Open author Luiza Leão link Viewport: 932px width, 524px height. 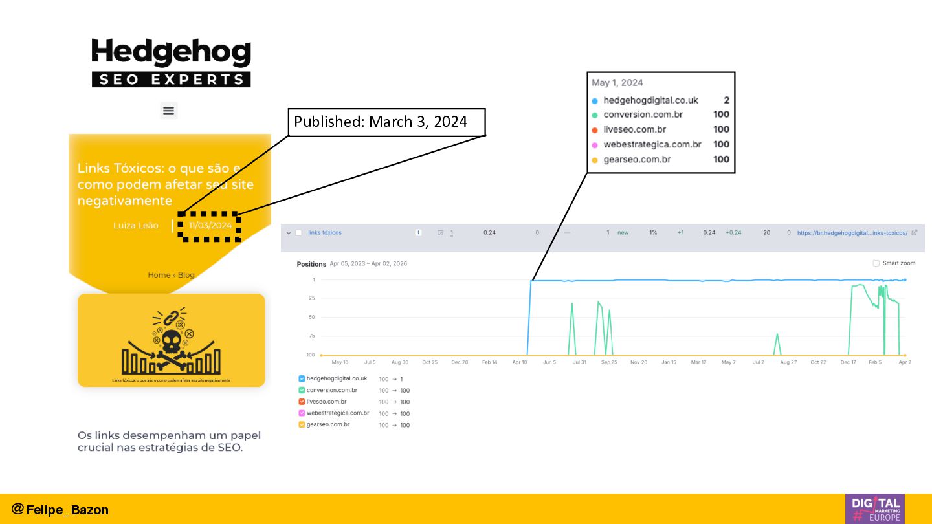click(x=135, y=226)
